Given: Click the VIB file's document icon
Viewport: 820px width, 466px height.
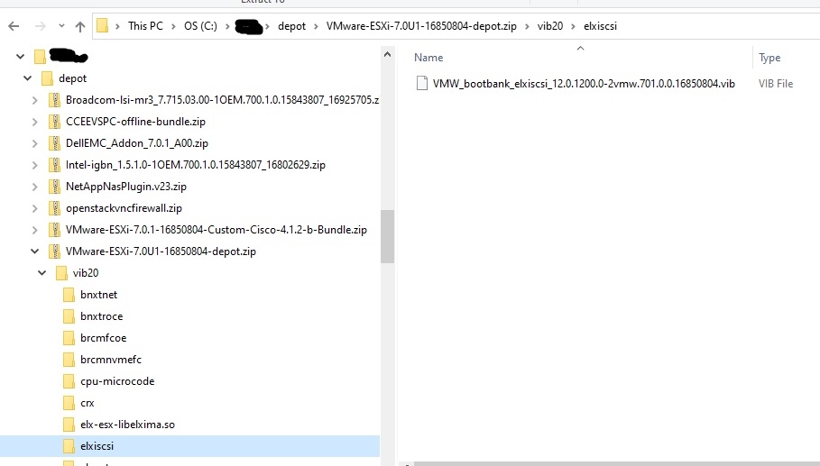Looking at the screenshot, I should [421, 83].
